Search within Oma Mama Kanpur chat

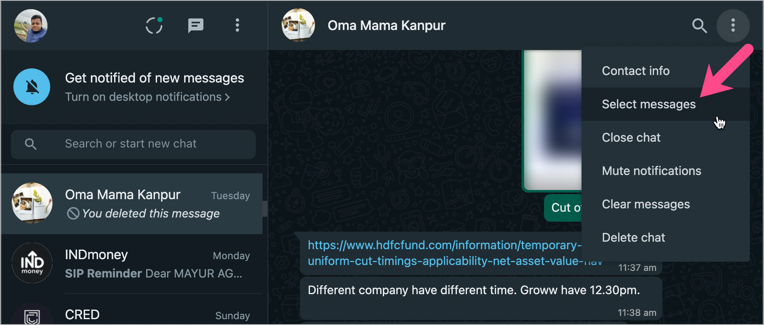[x=699, y=25]
